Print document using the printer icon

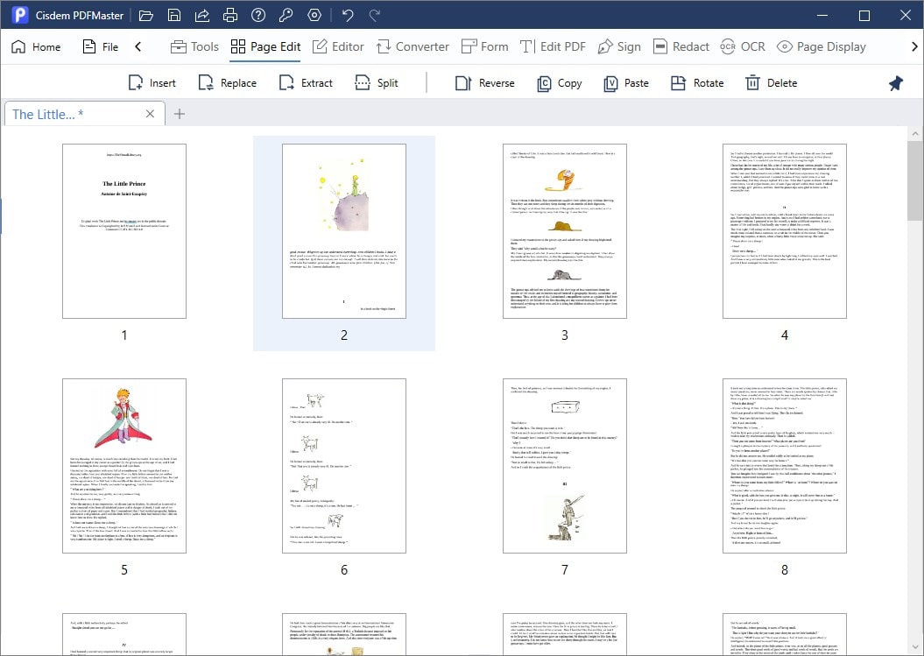(229, 15)
